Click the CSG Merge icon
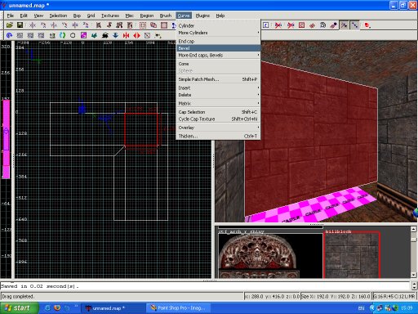Viewport: 418px width, 314px height. point(153,25)
